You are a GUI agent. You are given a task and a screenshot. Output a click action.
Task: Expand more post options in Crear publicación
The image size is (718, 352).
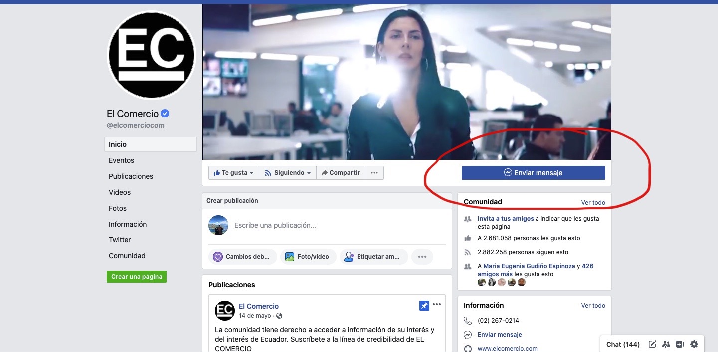pos(422,257)
